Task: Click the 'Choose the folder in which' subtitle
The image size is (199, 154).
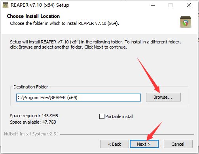Action: [x=64, y=23]
